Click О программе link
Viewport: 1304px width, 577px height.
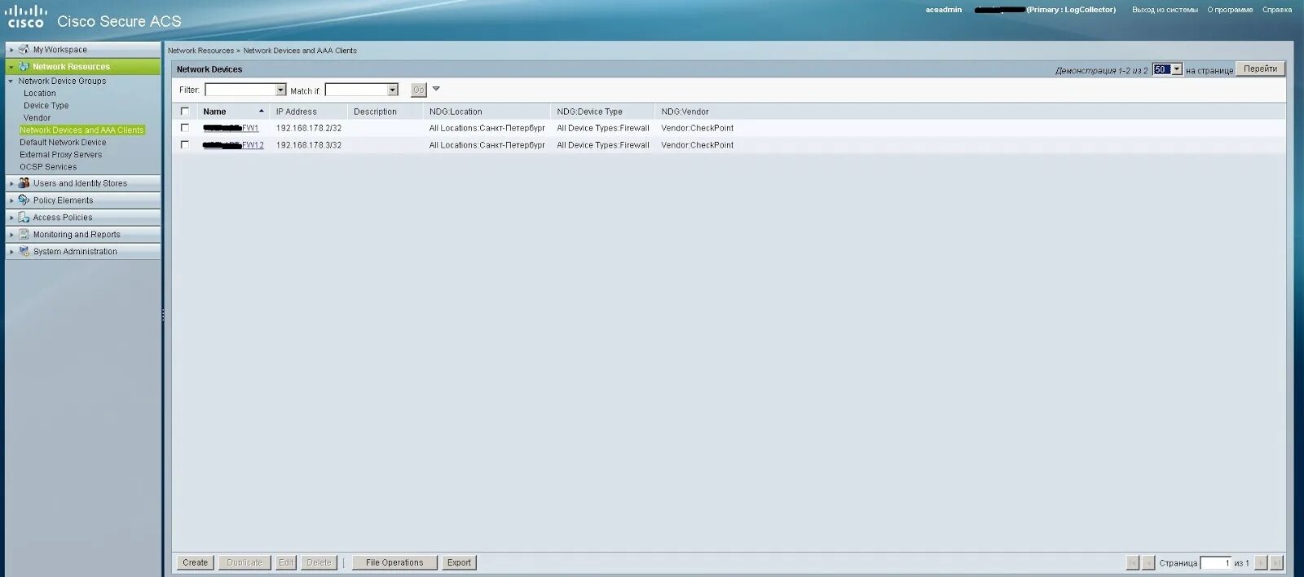click(1230, 10)
